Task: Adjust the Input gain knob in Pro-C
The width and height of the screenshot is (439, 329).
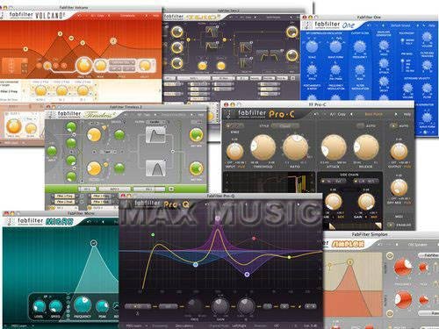Action: [x=234, y=151]
